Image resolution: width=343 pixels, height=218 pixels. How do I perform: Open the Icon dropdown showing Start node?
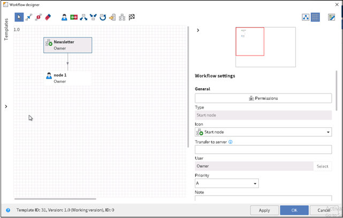263,132
